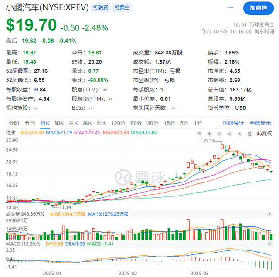Viewport: 279px width, 277px height.
Task: Select the 可卖空 tag
Action: click(122, 7)
